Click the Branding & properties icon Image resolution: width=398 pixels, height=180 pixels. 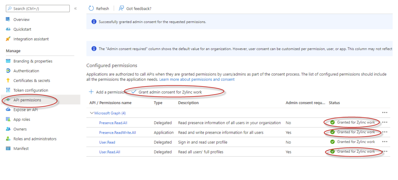click(8, 61)
